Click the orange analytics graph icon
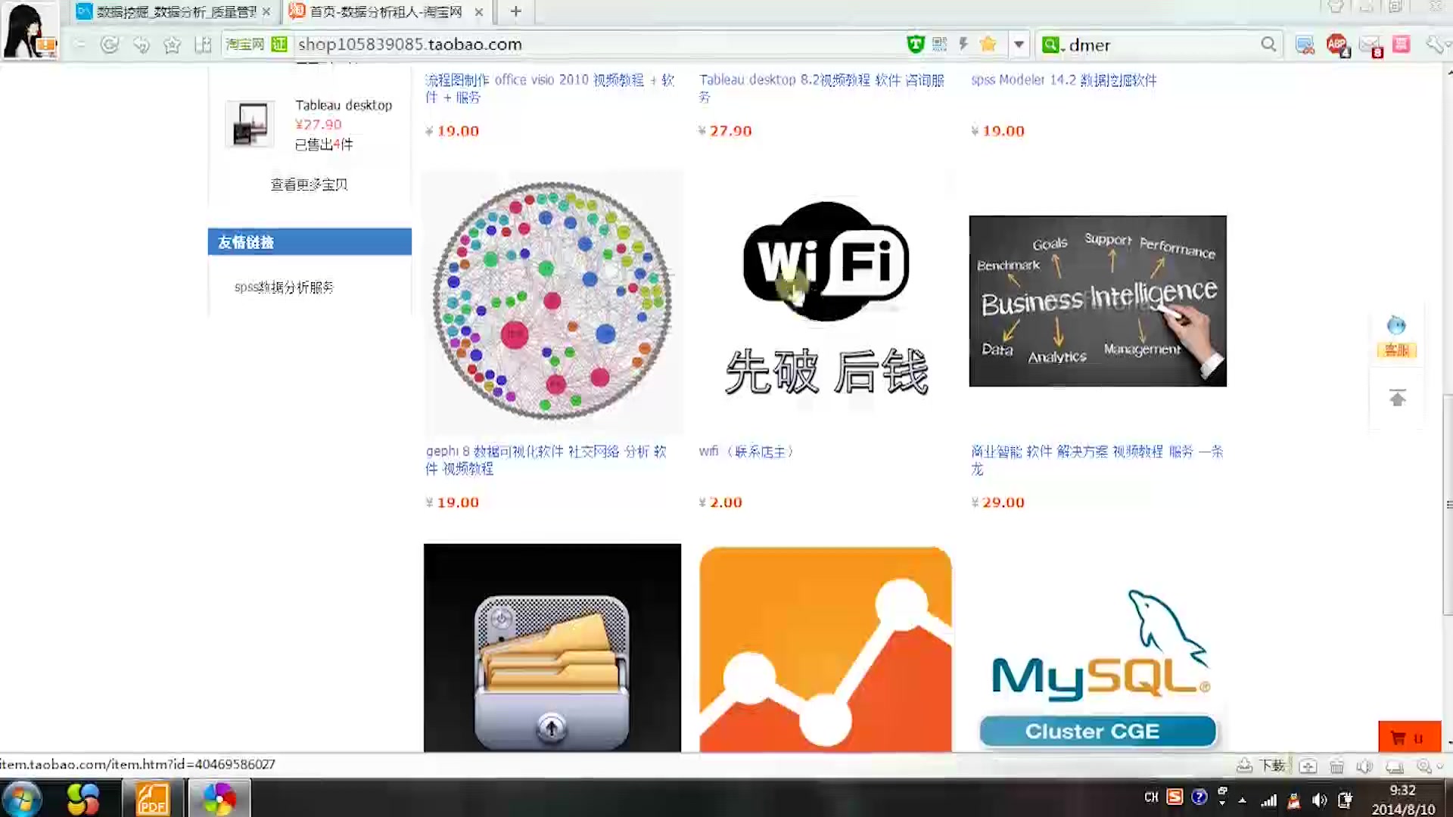The height and width of the screenshot is (817, 1453). (x=826, y=648)
